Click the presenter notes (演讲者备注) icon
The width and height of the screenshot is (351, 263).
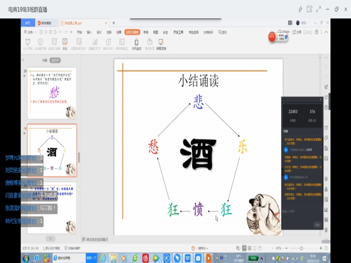point(122,44)
